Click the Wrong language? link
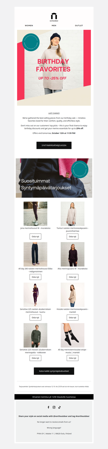This screenshot has width=108, height=449. tap(54, 428)
